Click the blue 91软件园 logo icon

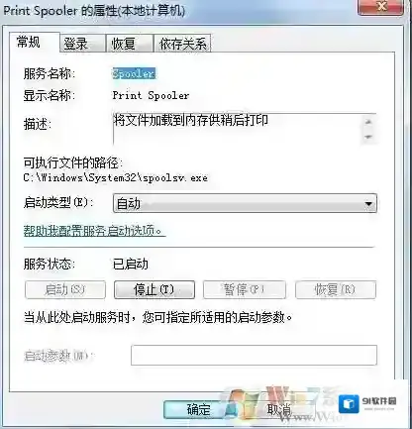(x=349, y=404)
